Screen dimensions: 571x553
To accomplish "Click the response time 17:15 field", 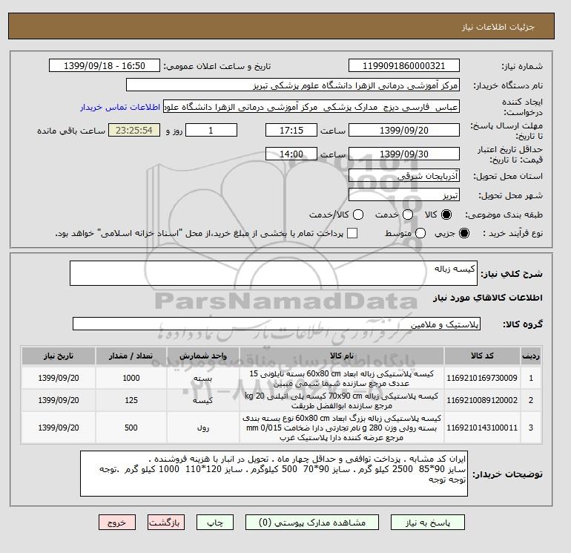I will (291, 130).
